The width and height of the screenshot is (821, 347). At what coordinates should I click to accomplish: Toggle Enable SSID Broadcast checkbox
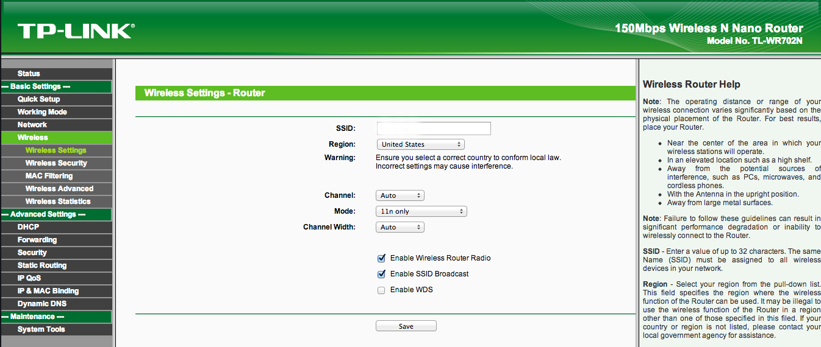coord(381,274)
